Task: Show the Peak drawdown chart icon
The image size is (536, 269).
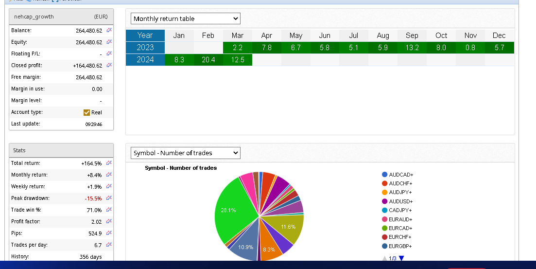Action: coord(109,198)
